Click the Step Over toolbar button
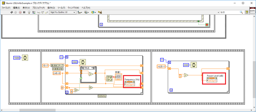Viewport: 256px width, 112px height. 43,12
